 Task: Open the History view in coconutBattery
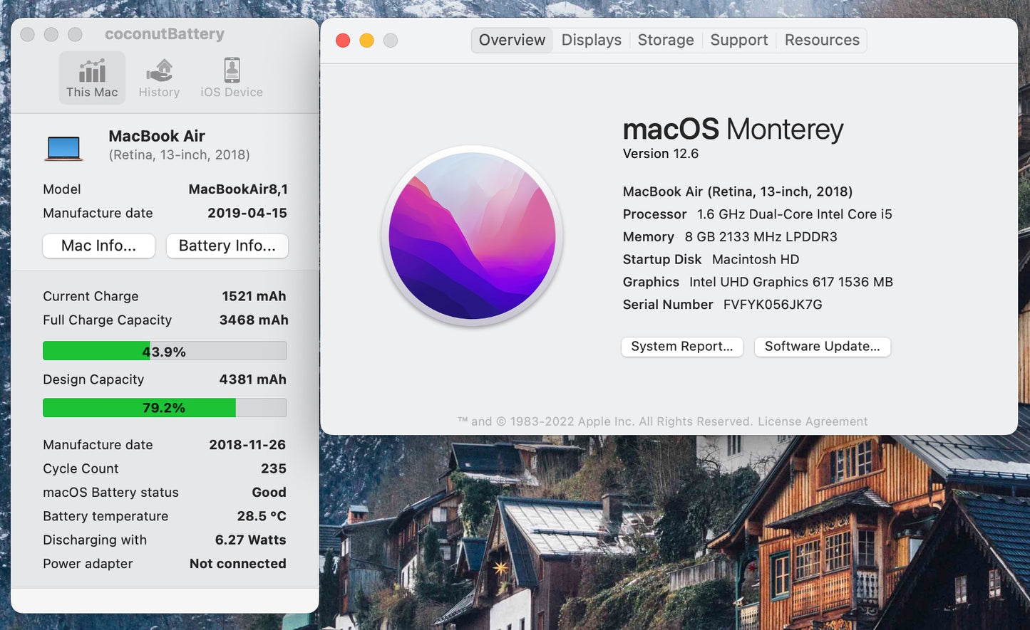(x=159, y=78)
